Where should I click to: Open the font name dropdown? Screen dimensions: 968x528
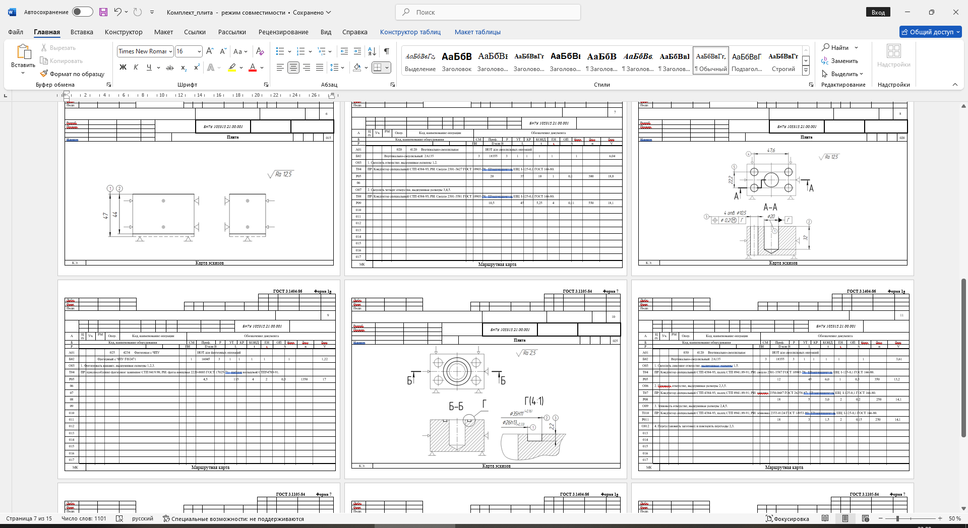tap(170, 51)
